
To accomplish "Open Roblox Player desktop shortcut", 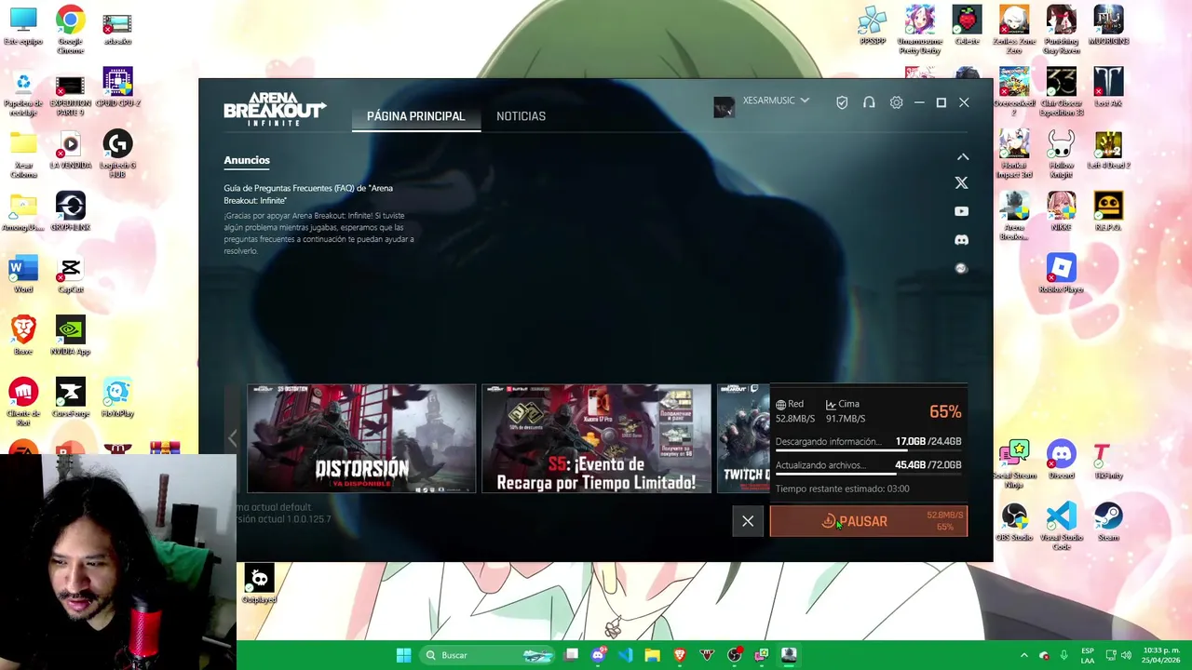I will (1061, 275).
